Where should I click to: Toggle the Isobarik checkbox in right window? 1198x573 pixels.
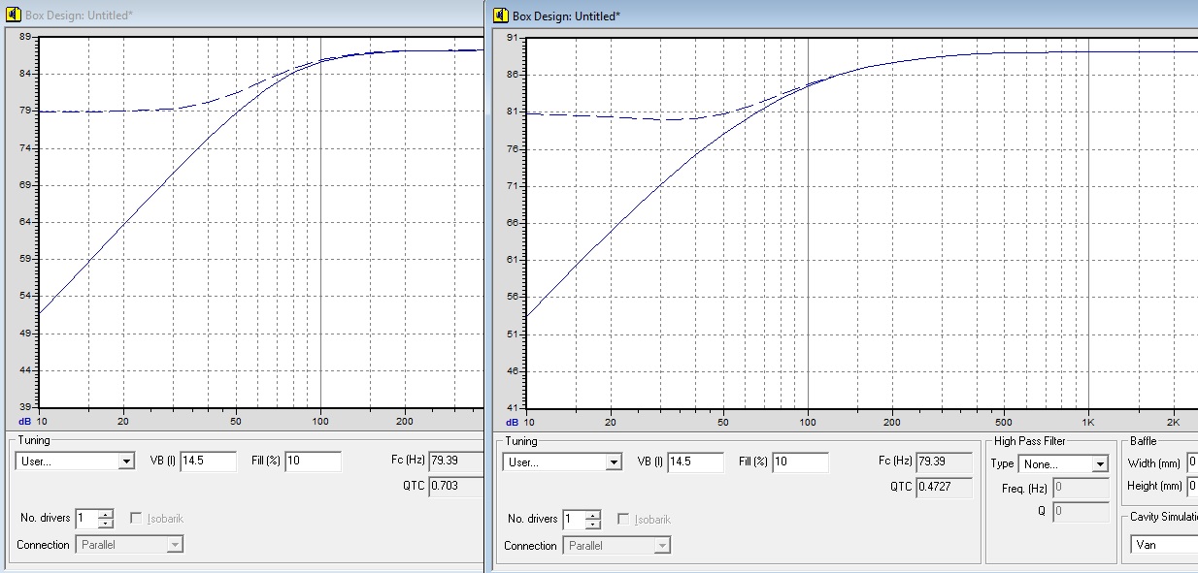coord(624,520)
